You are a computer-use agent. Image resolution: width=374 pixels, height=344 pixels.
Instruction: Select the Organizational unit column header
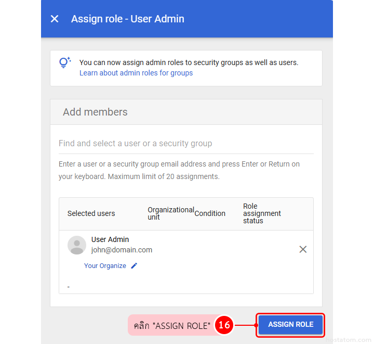(170, 213)
